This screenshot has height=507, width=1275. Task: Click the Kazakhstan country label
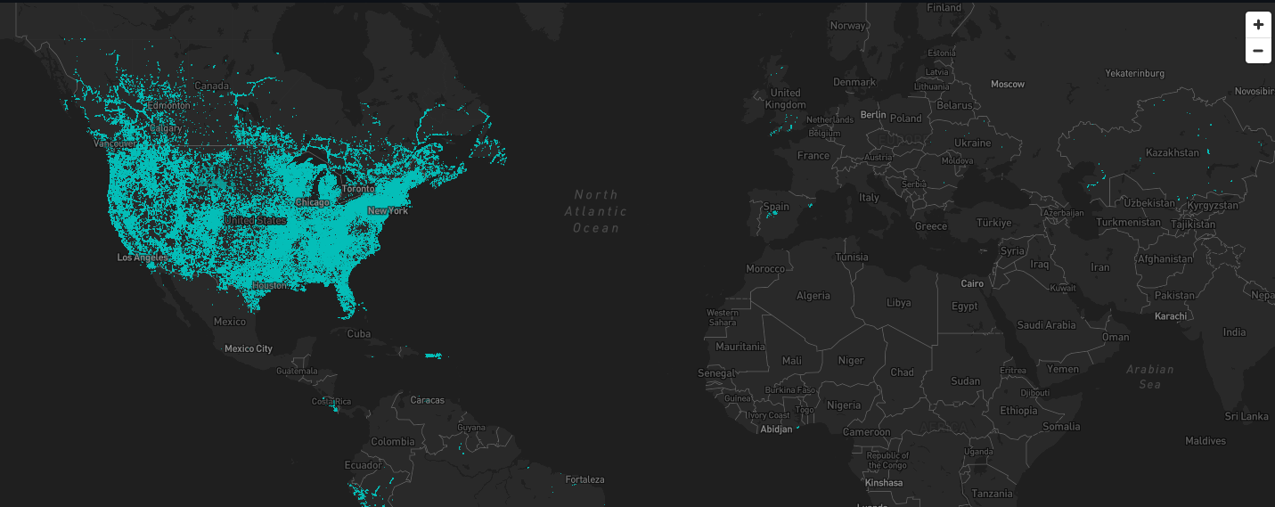pyautogui.click(x=1173, y=152)
